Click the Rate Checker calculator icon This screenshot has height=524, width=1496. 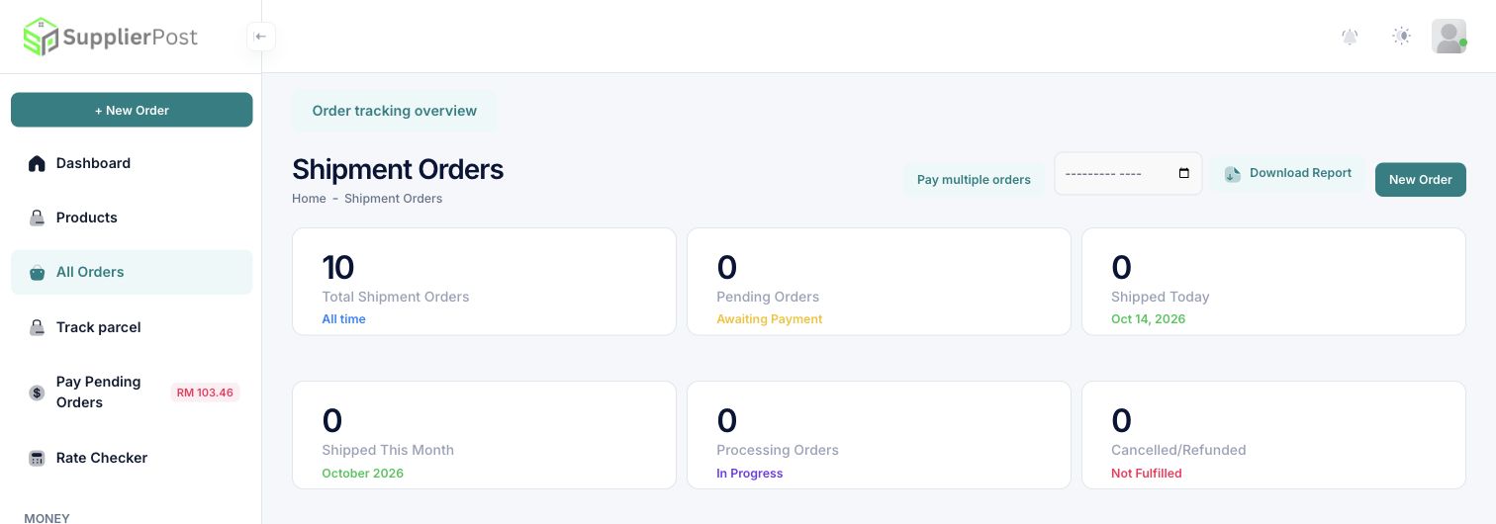37,458
